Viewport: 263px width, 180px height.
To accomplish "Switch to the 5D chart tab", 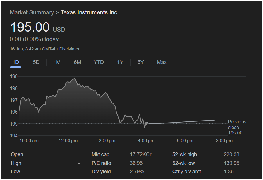I will coord(36,62).
